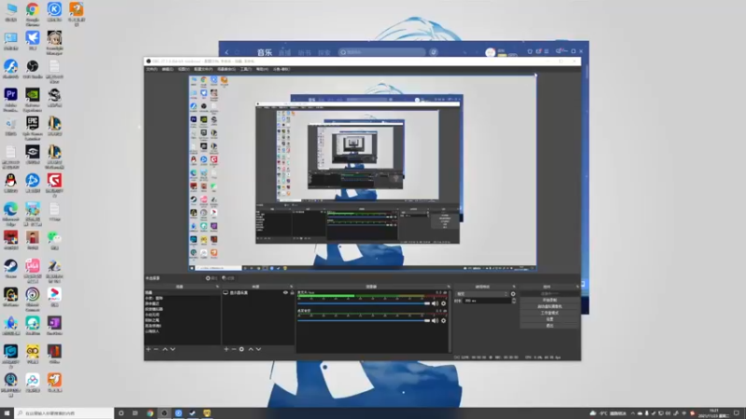
Task: Switch to the live tab next to 音乐 in Kugou
Action: coord(284,52)
